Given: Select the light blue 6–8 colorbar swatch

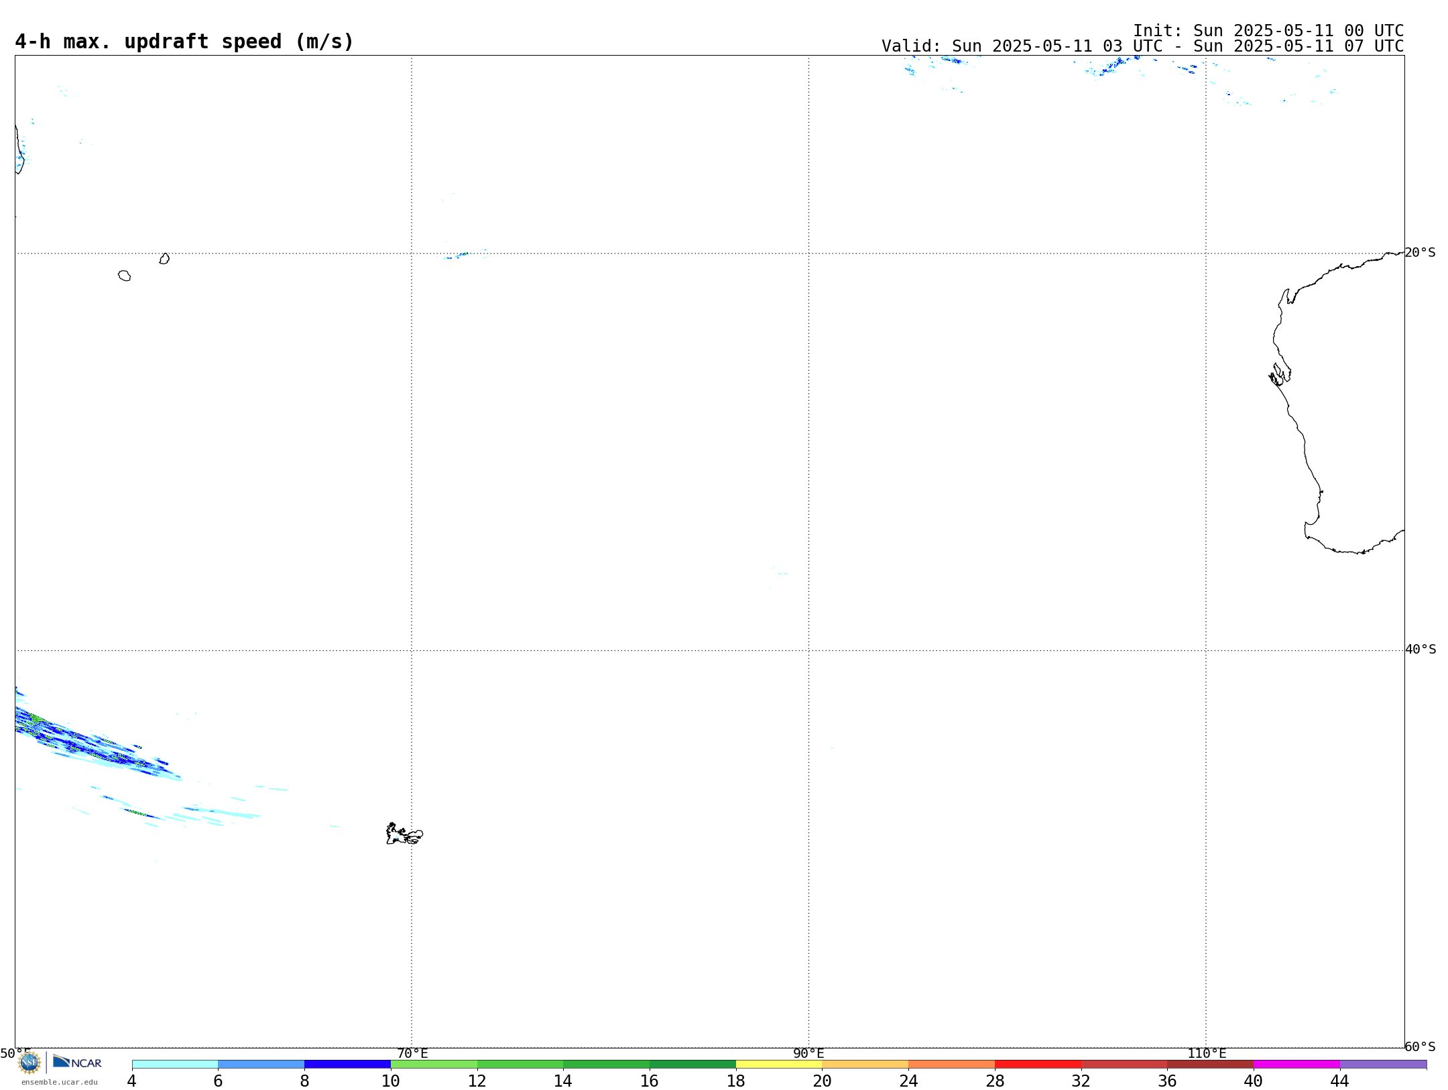Looking at the screenshot, I should click(x=261, y=1064).
